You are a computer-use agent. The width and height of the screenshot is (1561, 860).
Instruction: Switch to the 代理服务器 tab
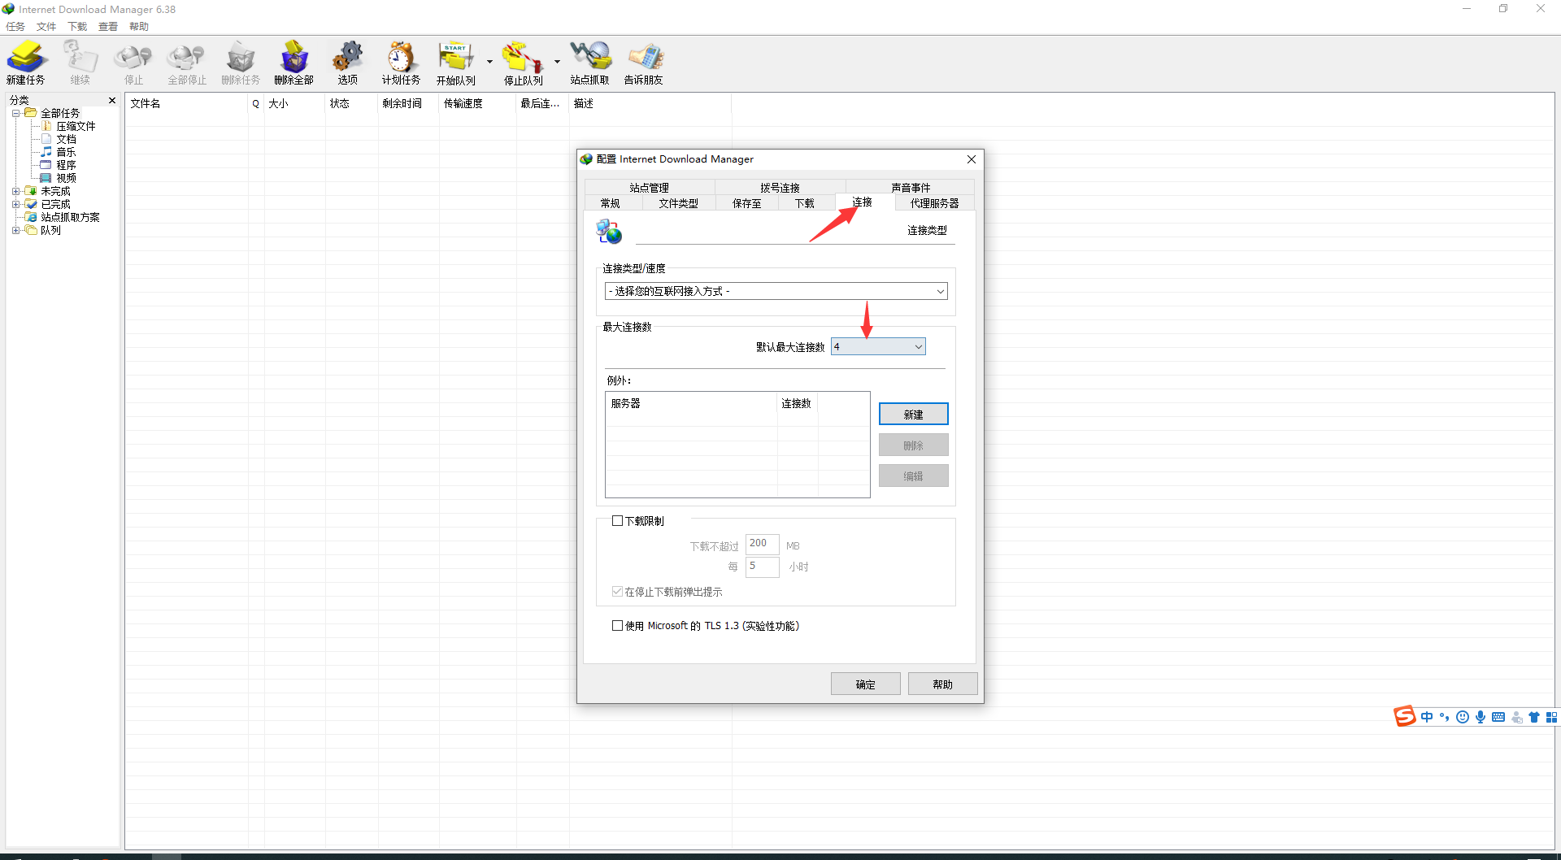tap(934, 203)
